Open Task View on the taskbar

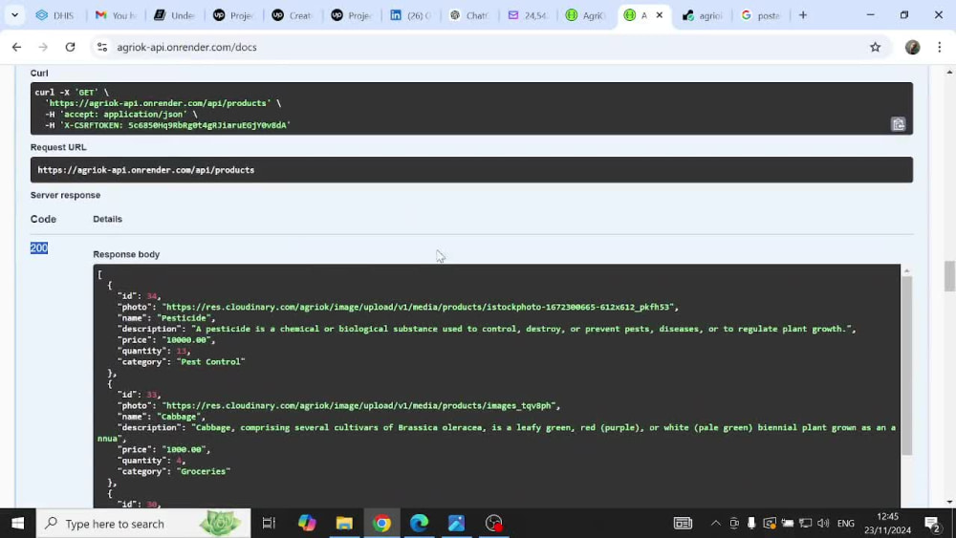[x=269, y=523]
